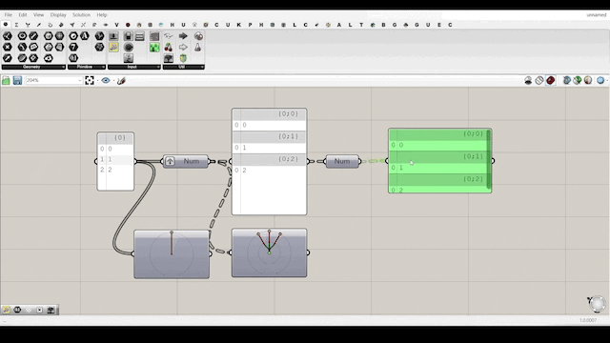
Task: Select the green pixel swatch icon in Input
Action: pyautogui.click(x=154, y=48)
